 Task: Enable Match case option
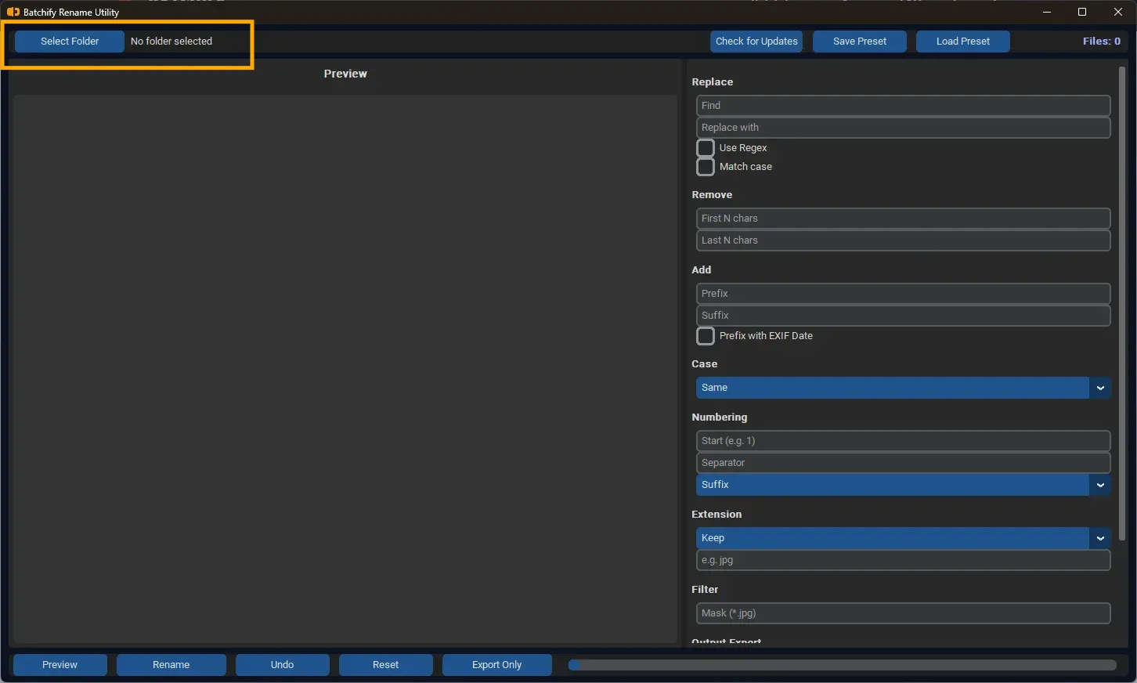click(x=705, y=166)
